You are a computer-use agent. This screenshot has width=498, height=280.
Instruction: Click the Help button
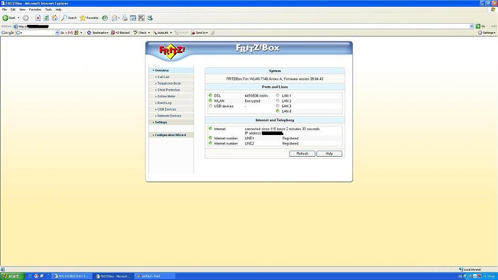click(329, 154)
